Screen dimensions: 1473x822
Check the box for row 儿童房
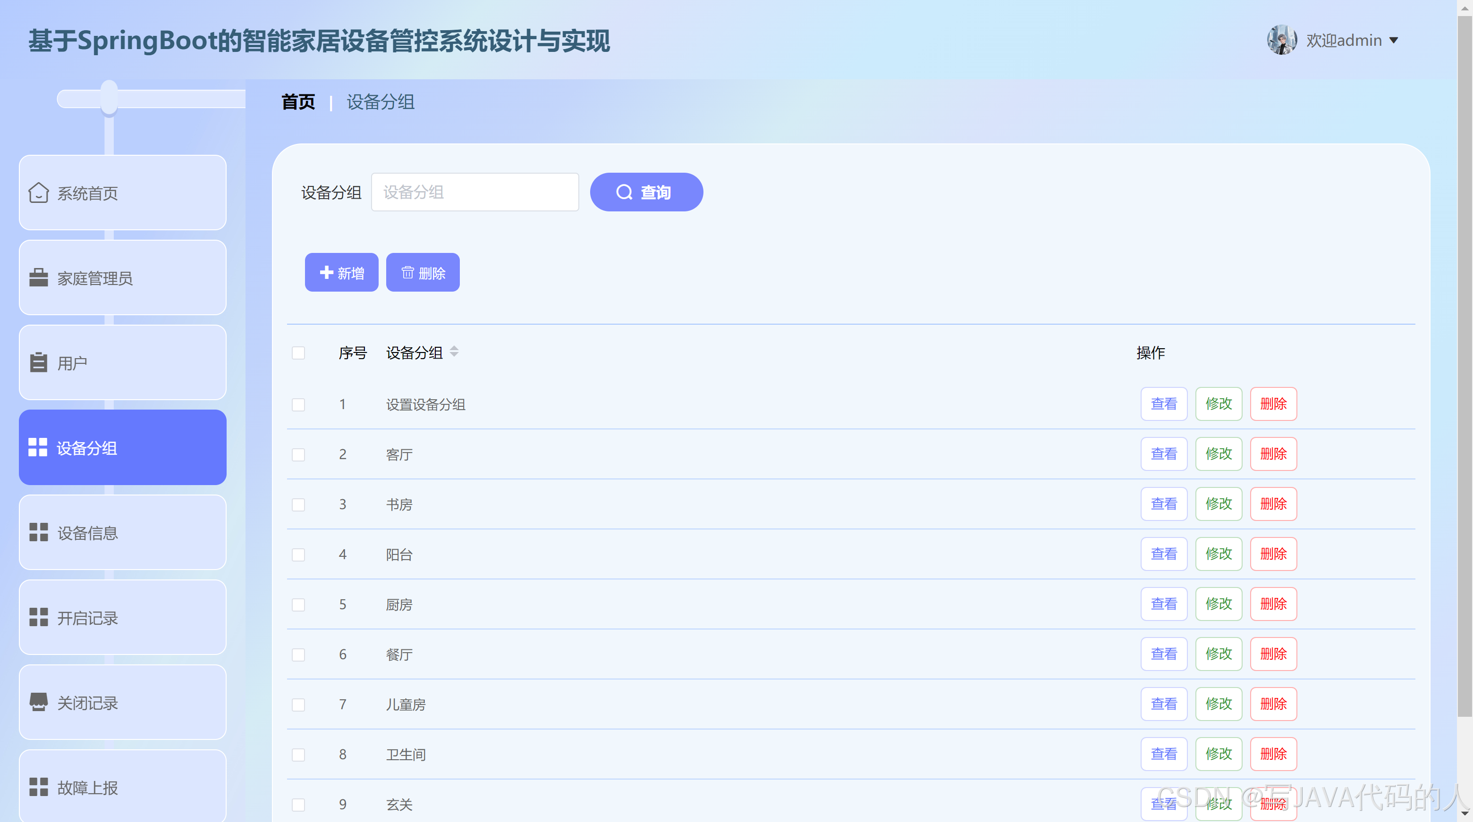pyautogui.click(x=298, y=705)
